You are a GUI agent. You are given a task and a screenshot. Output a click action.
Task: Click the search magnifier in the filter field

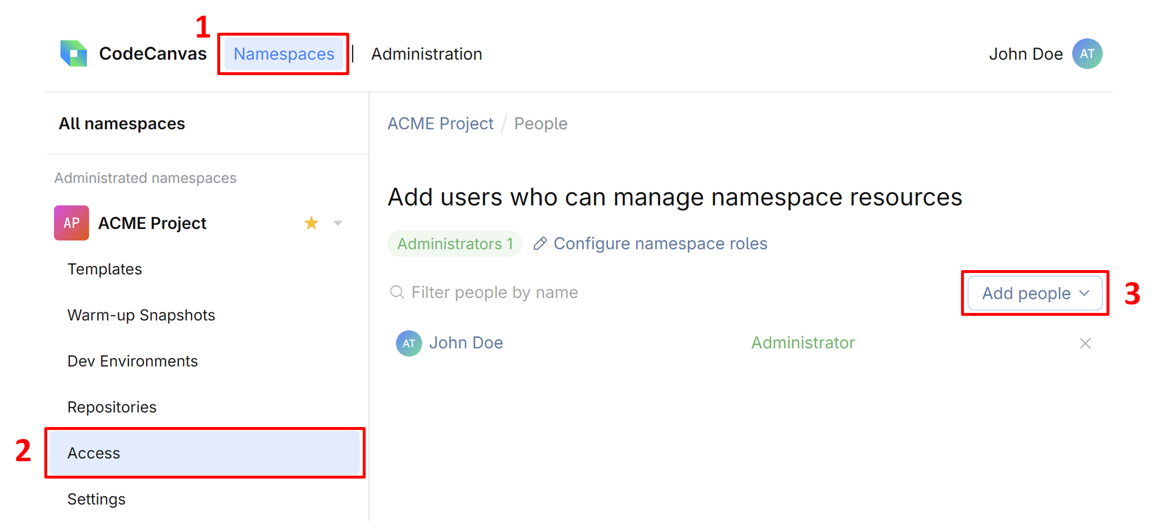pyautogui.click(x=397, y=292)
